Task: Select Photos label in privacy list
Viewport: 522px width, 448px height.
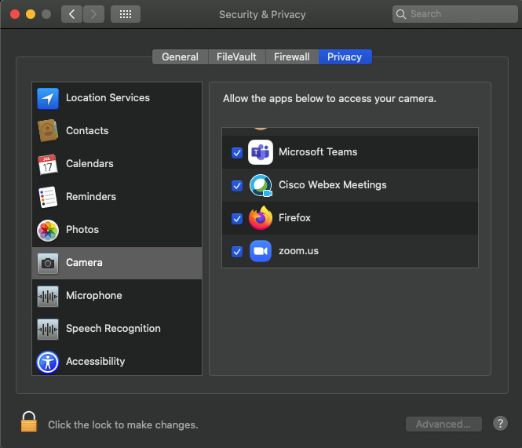Action: coord(82,229)
